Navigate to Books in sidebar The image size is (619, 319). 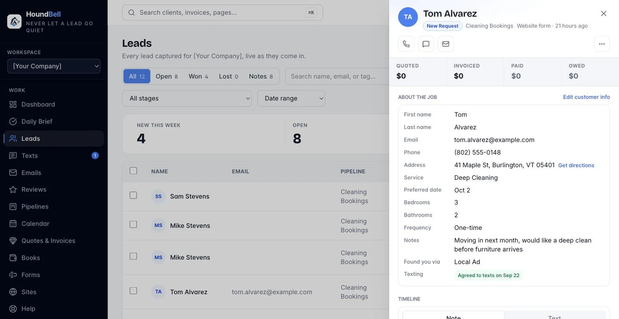pos(54,258)
